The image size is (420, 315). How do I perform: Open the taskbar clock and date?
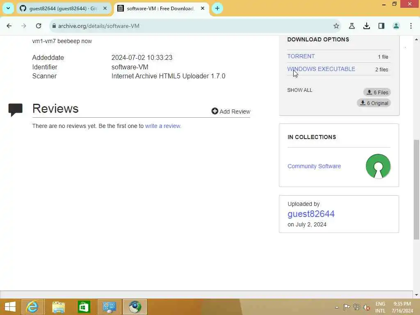tap(402, 307)
